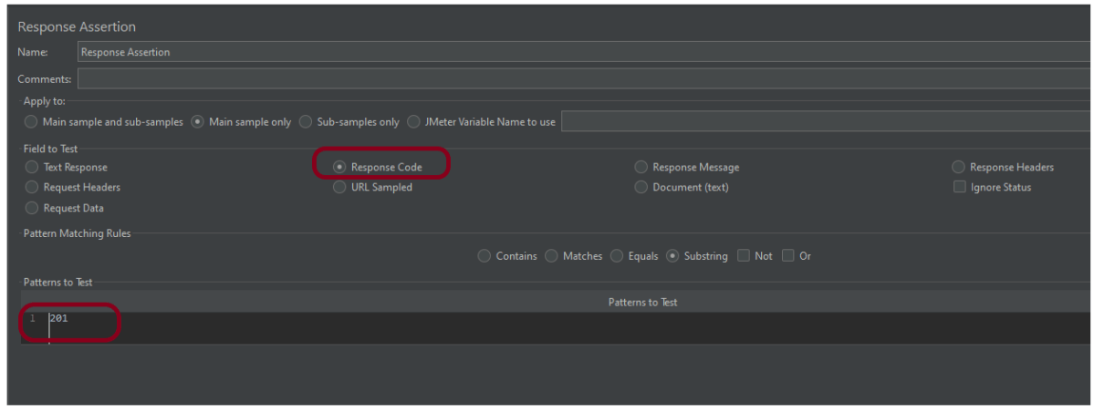Image resolution: width=1094 pixels, height=413 pixels.
Task: Enable the Ignore Status checkbox
Action: coord(959,188)
